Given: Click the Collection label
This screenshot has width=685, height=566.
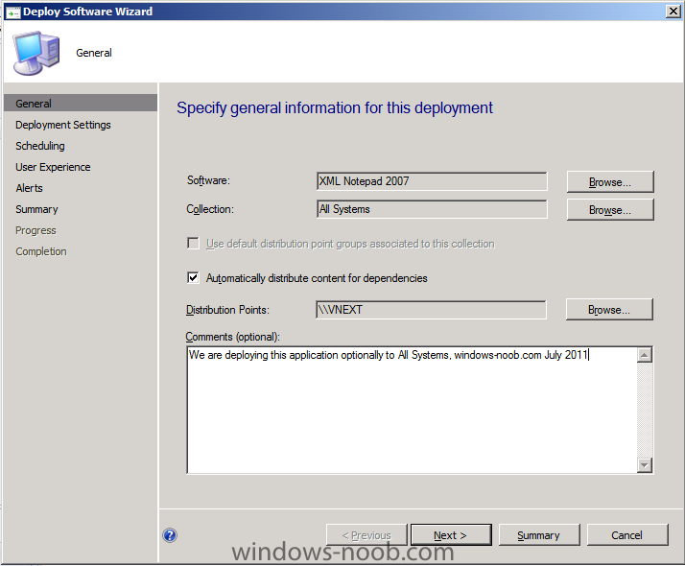Looking at the screenshot, I should coord(210,209).
